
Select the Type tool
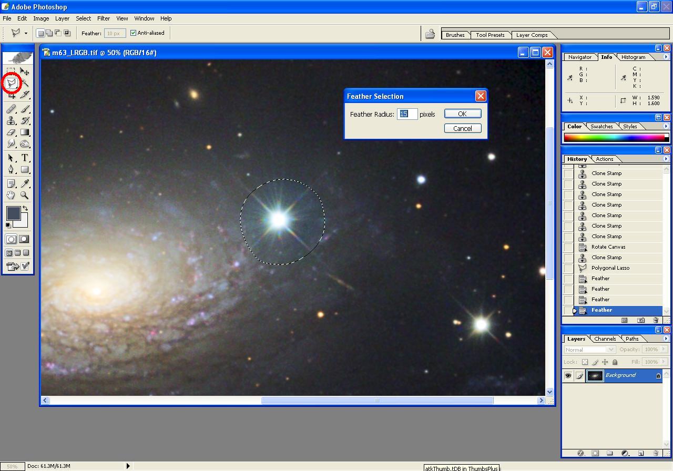tap(25, 158)
